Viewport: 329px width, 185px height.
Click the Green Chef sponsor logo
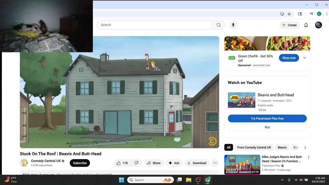(x=232, y=58)
